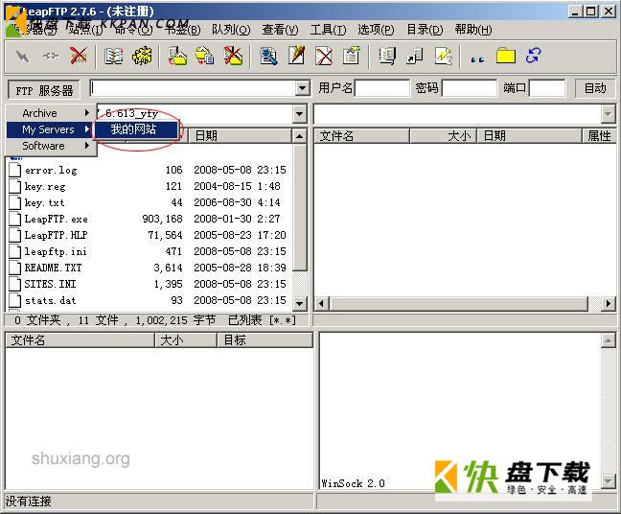The height and width of the screenshot is (514, 621).
Task: Click remote pane scroll left arrow
Action: (322, 304)
